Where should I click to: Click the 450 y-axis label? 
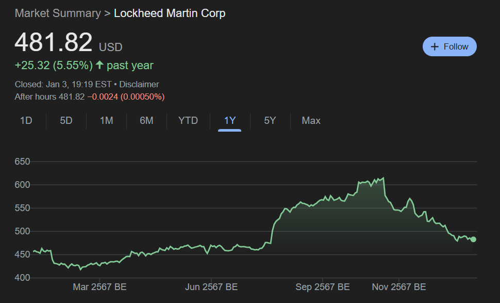pos(22,255)
